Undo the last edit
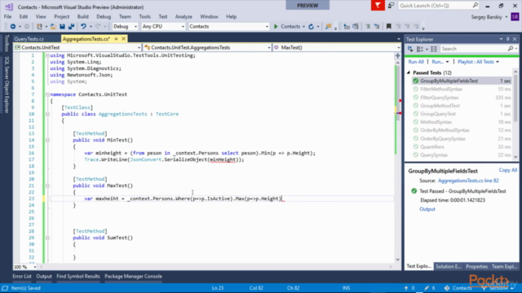 (83, 27)
